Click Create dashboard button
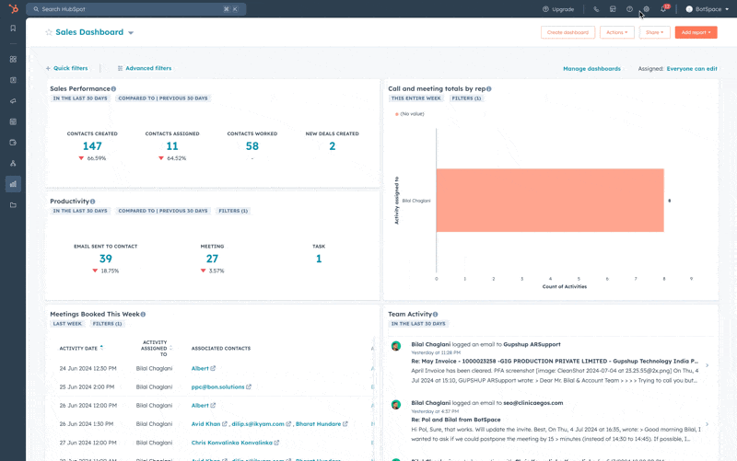The height and width of the screenshot is (461, 737). point(567,32)
